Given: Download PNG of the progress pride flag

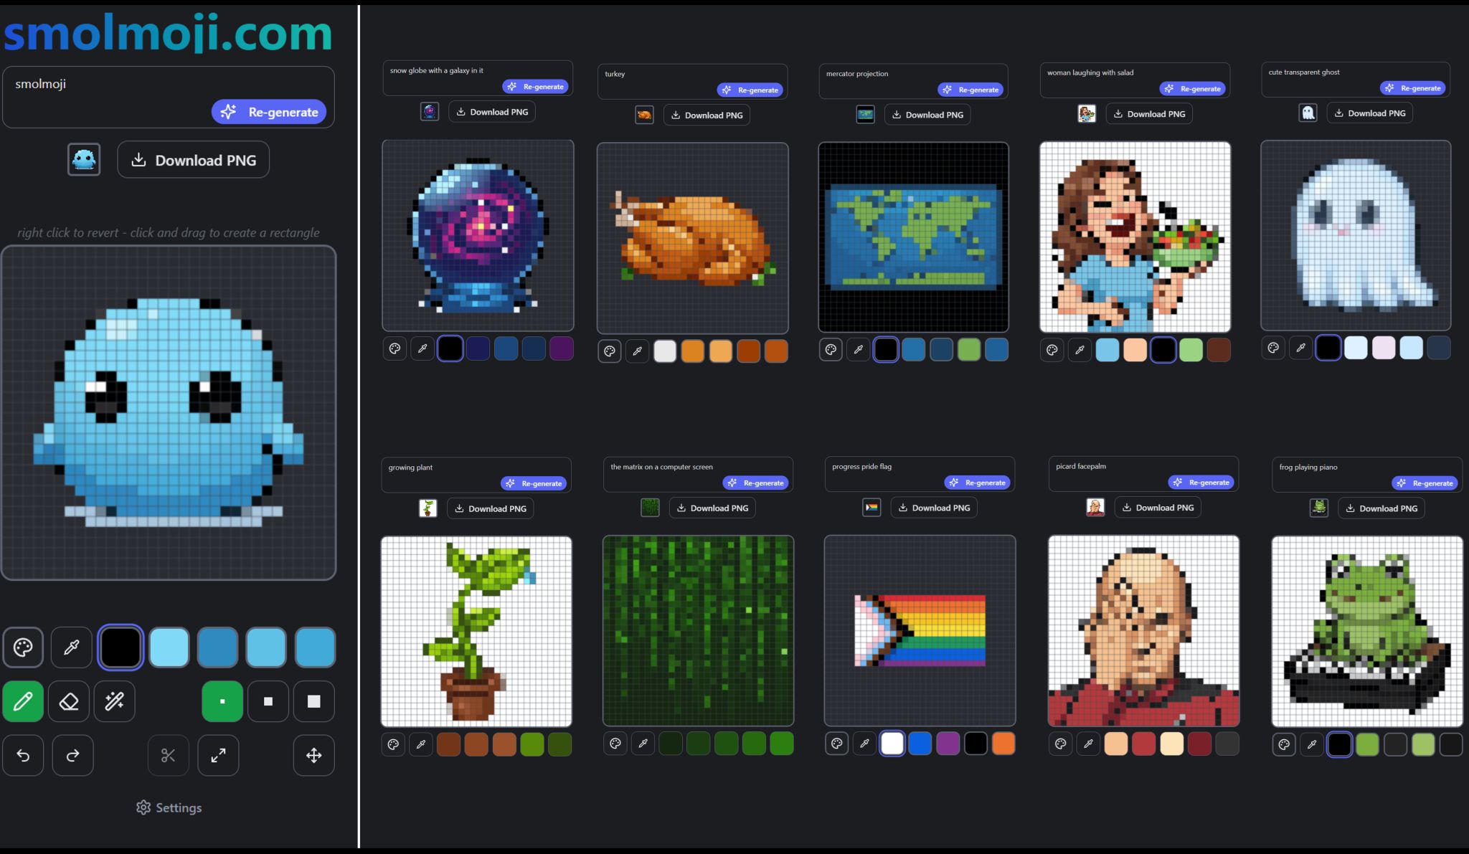Looking at the screenshot, I should (933, 507).
